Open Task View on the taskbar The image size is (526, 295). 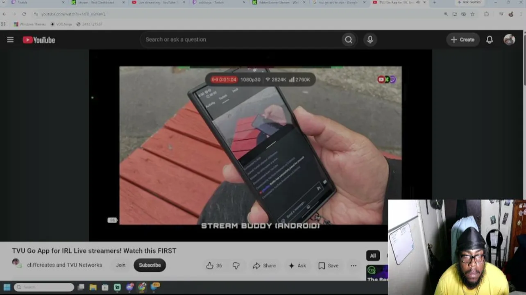tap(81, 287)
